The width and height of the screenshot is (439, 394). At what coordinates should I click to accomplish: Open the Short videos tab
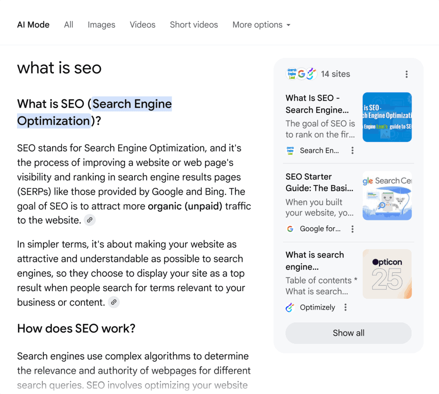coord(194,25)
